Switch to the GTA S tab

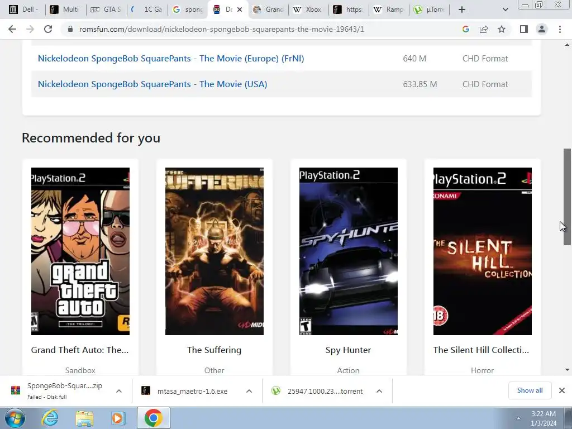[x=107, y=9]
